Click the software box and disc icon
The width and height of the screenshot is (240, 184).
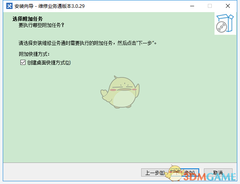point(225,23)
